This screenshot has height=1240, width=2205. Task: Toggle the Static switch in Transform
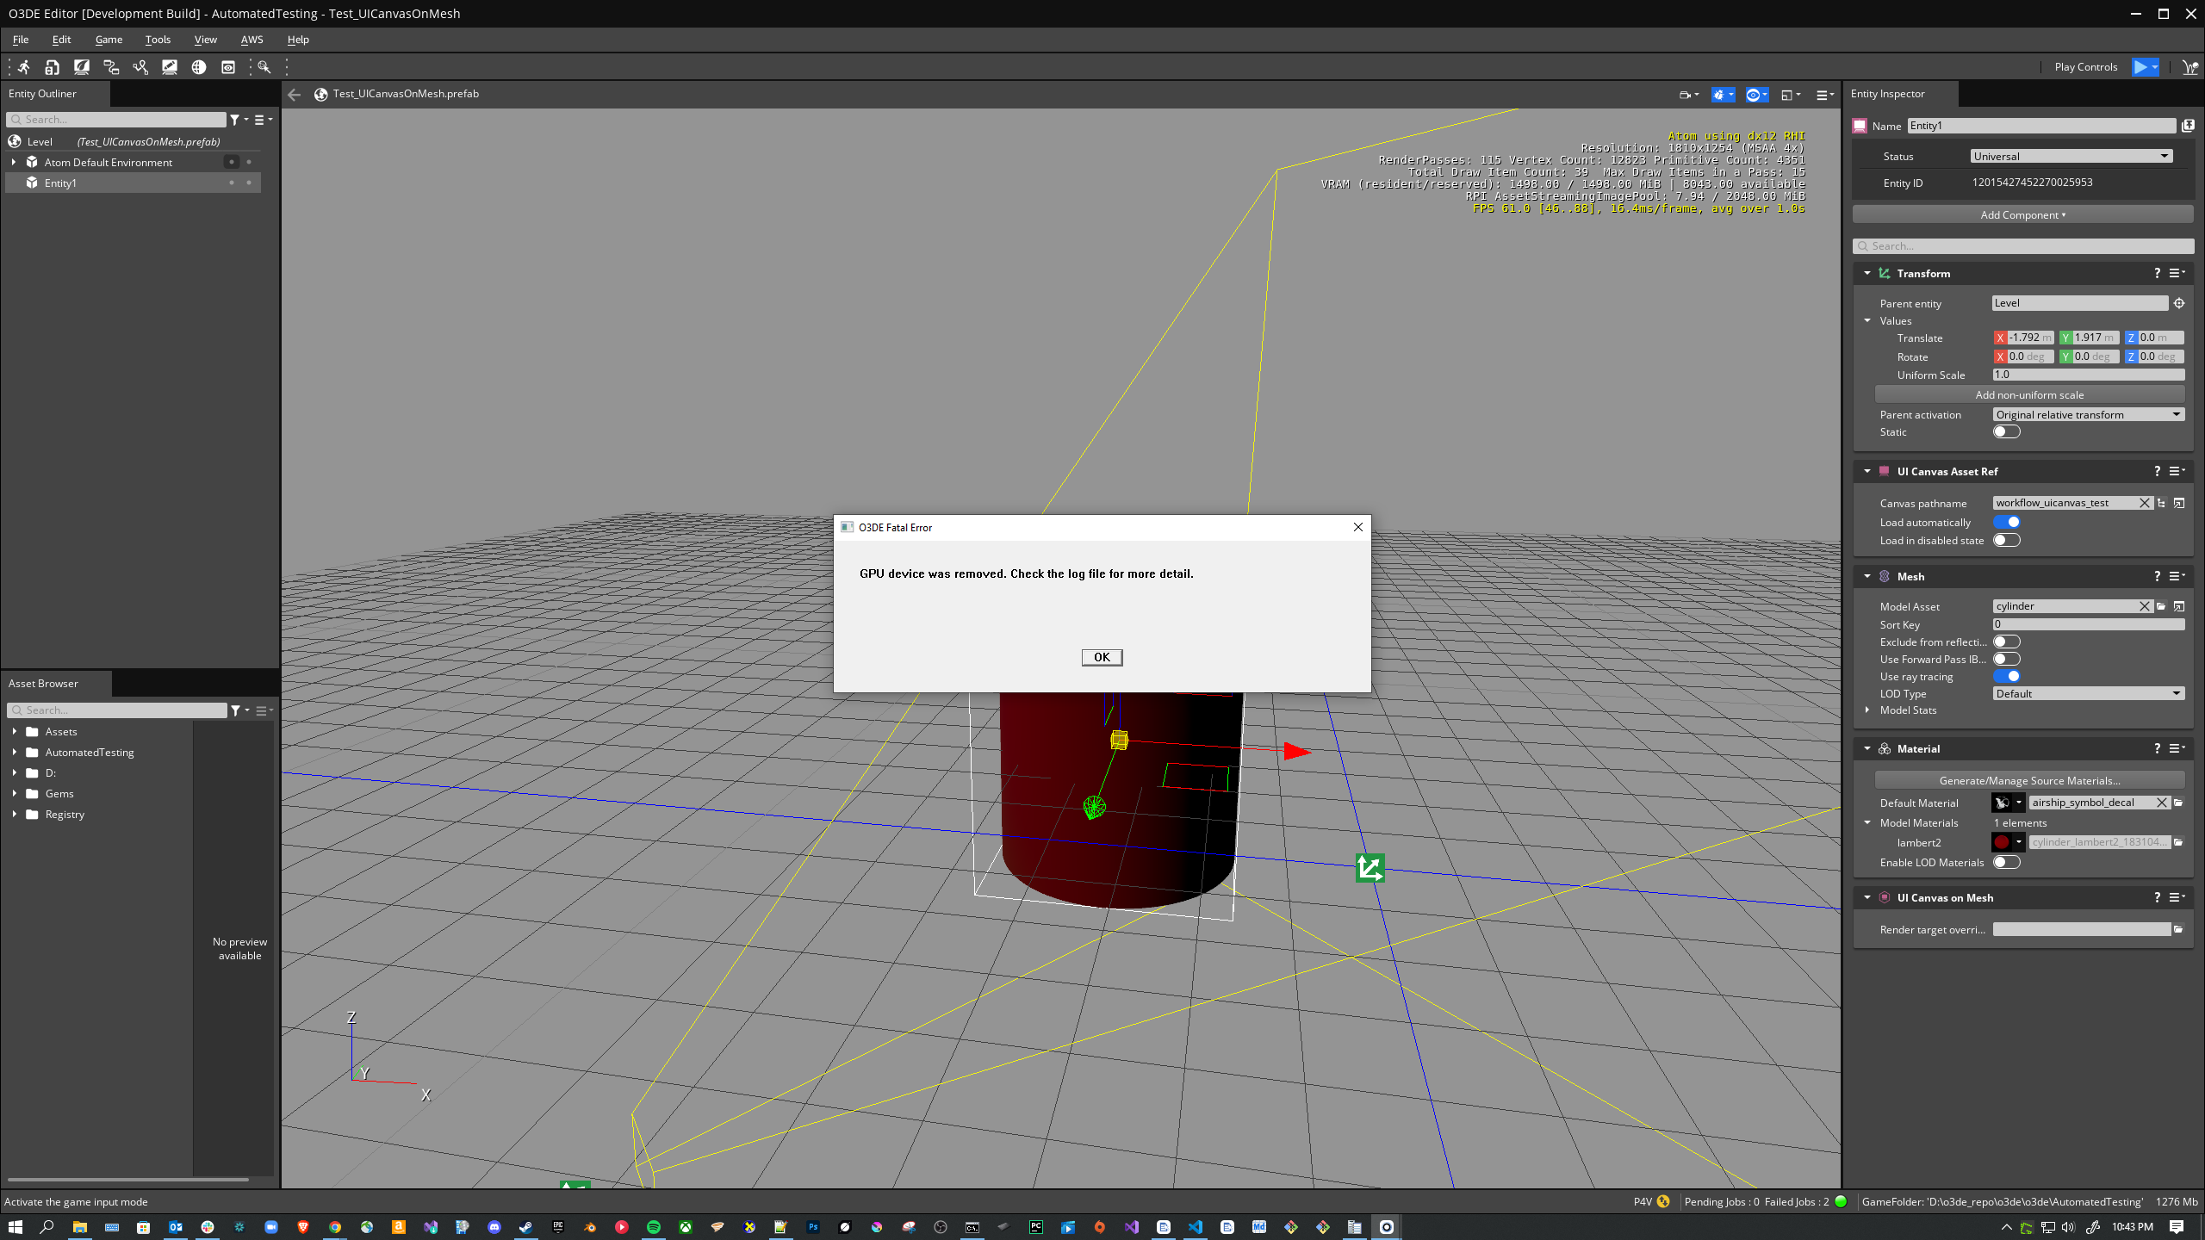click(x=2006, y=432)
